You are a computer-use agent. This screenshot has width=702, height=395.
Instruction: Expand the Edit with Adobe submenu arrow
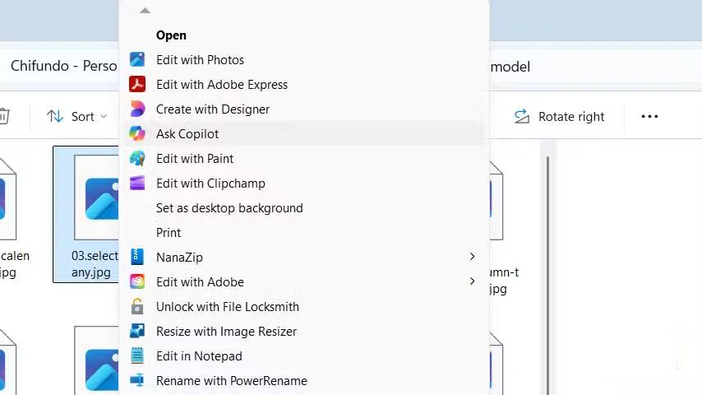click(472, 282)
